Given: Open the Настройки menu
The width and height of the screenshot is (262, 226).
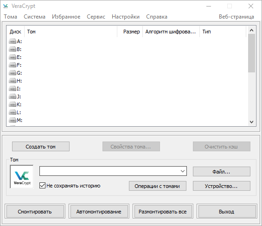Looking at the screenshot, I should 126,17.
